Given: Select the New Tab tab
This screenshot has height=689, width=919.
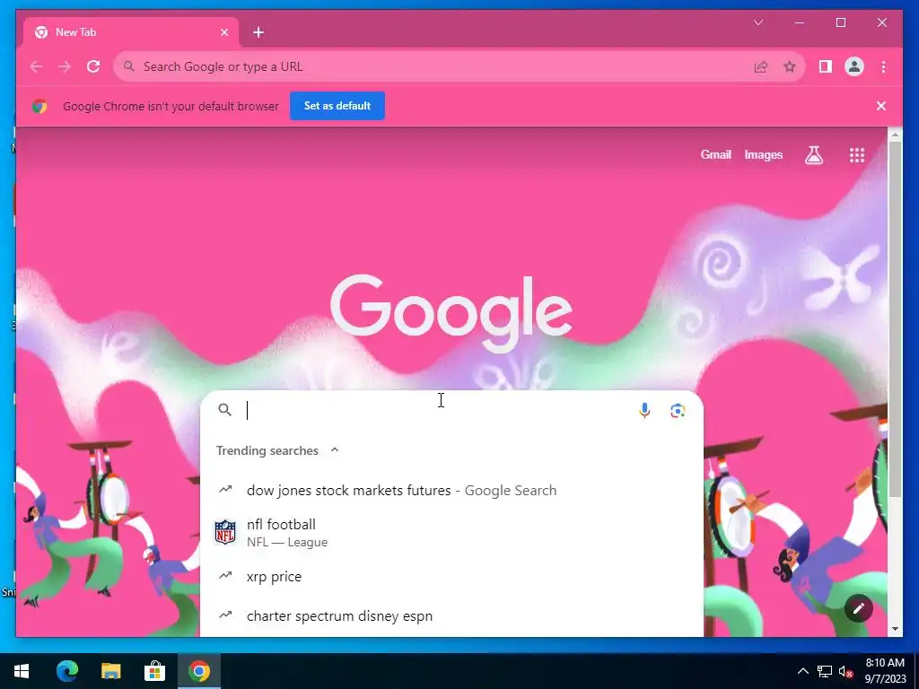Looking at the screenshot, I should (x=131, y=32).
